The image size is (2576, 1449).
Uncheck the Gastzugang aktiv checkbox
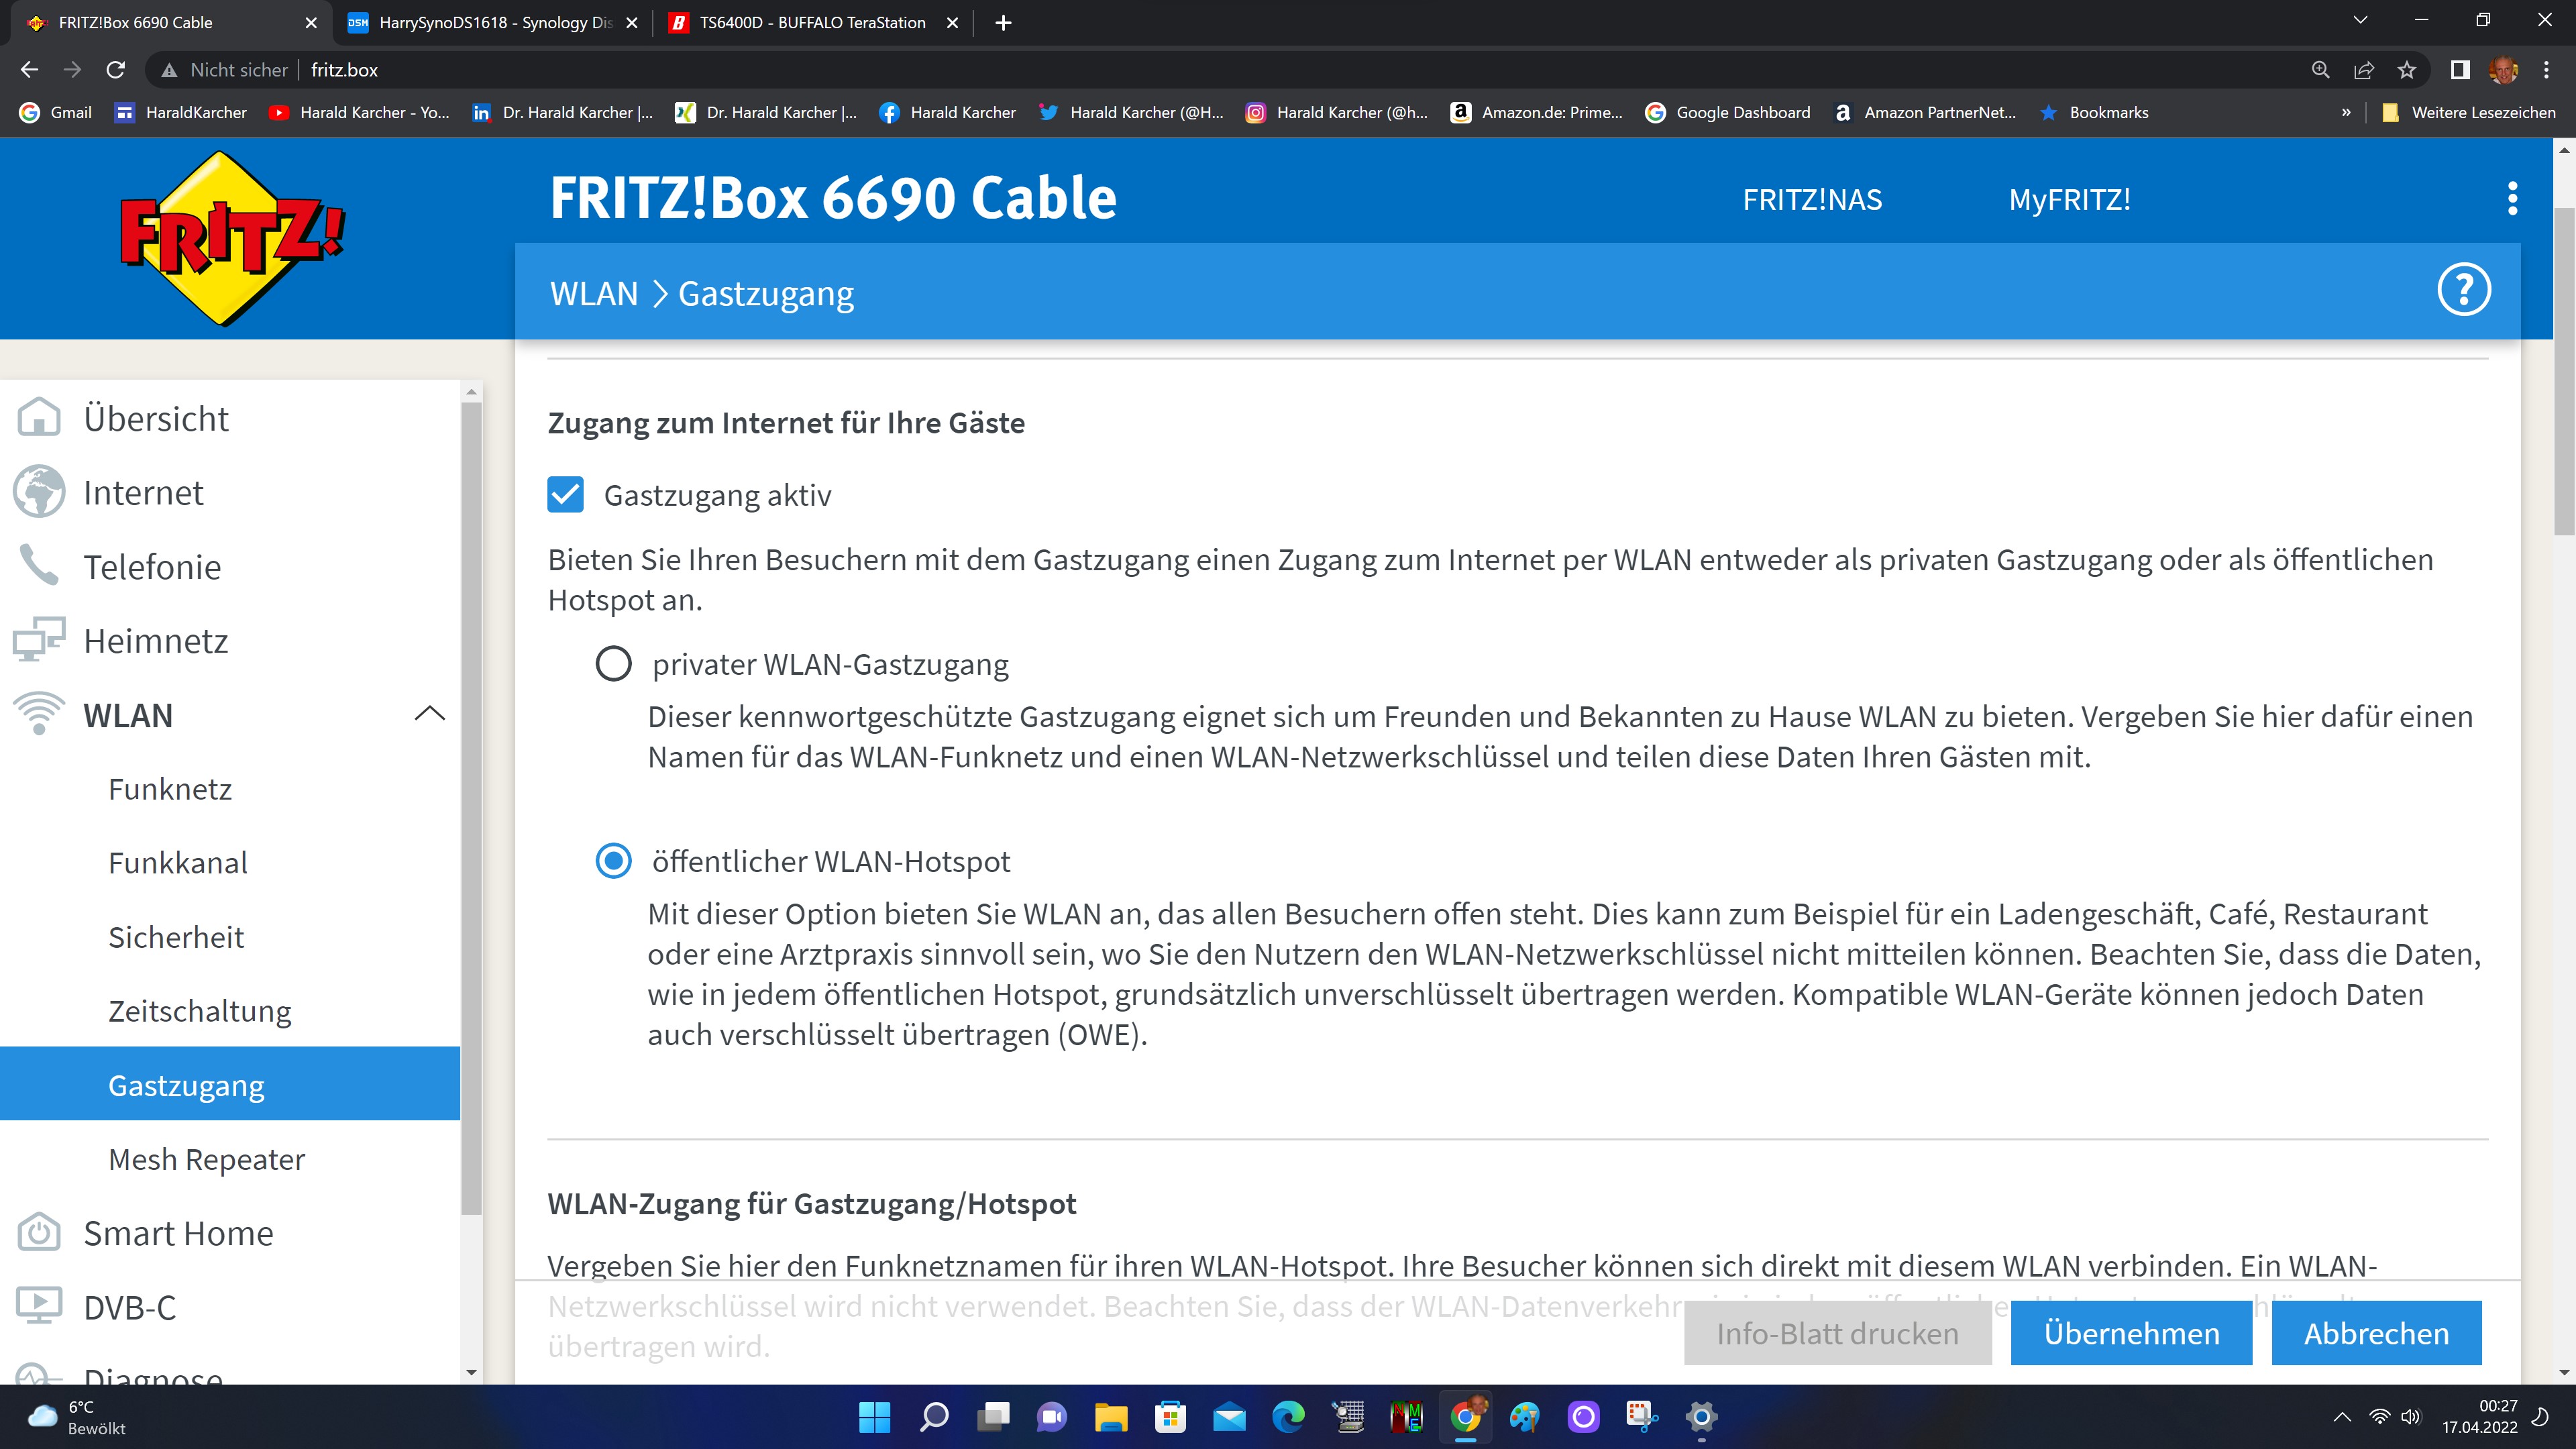pos(566,495)
